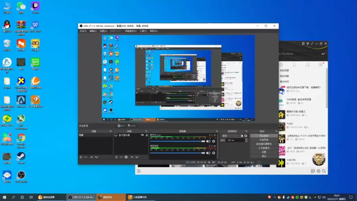Remove the selected scene with minus icon
The width and height of the screenshot is (357, 201).
tap(86, 157)
